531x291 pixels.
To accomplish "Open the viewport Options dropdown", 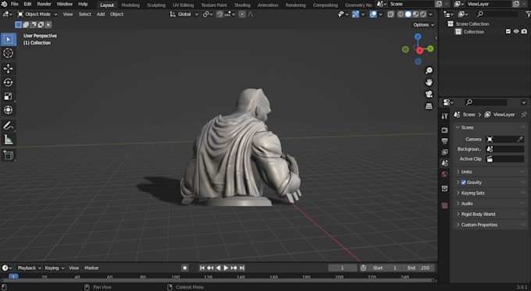I will (x=423, y=25).
